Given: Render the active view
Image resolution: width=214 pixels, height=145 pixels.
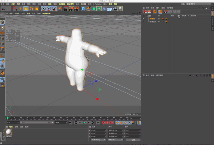Looking at the screenshot, I should (66, 9).
